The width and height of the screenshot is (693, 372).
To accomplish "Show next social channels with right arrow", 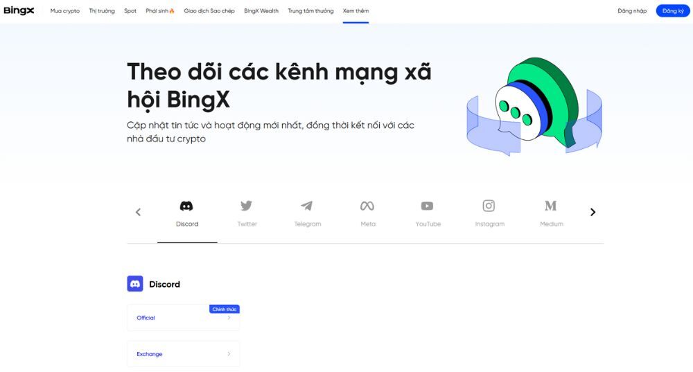I will tap(593, 212).
